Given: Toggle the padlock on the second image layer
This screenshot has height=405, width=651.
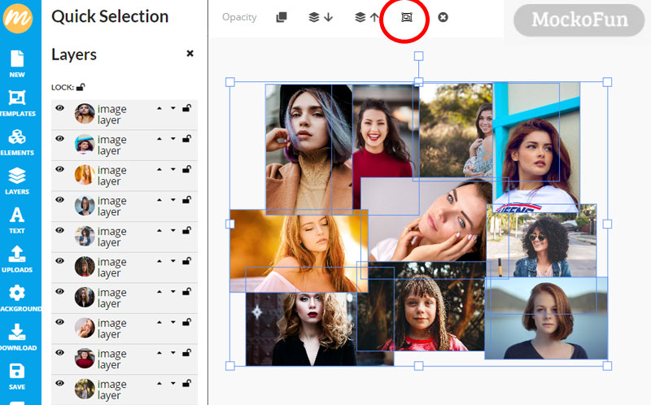Looking at the screenshot, I should point(187,138).
